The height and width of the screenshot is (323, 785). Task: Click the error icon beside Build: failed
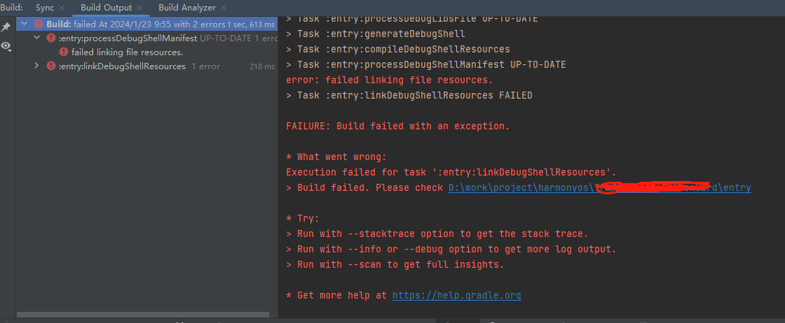pos(39,24)
